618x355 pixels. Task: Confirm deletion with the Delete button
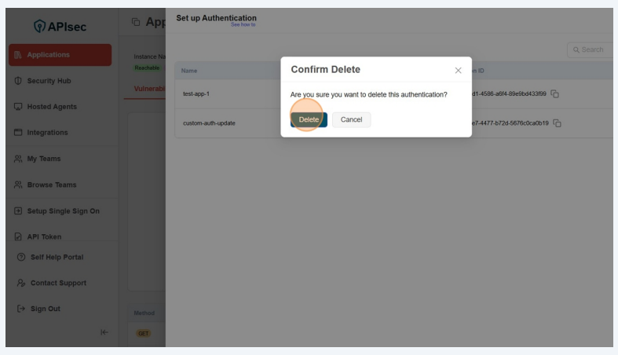(x=309, y=120)
